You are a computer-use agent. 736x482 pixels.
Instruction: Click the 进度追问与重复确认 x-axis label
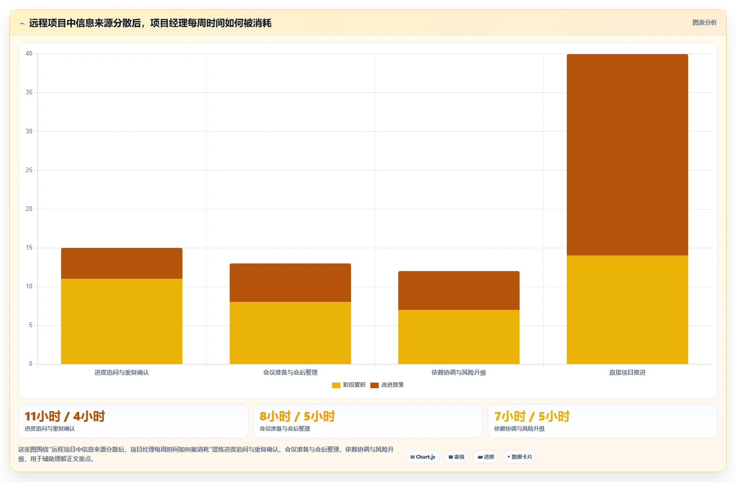(122, 372)
